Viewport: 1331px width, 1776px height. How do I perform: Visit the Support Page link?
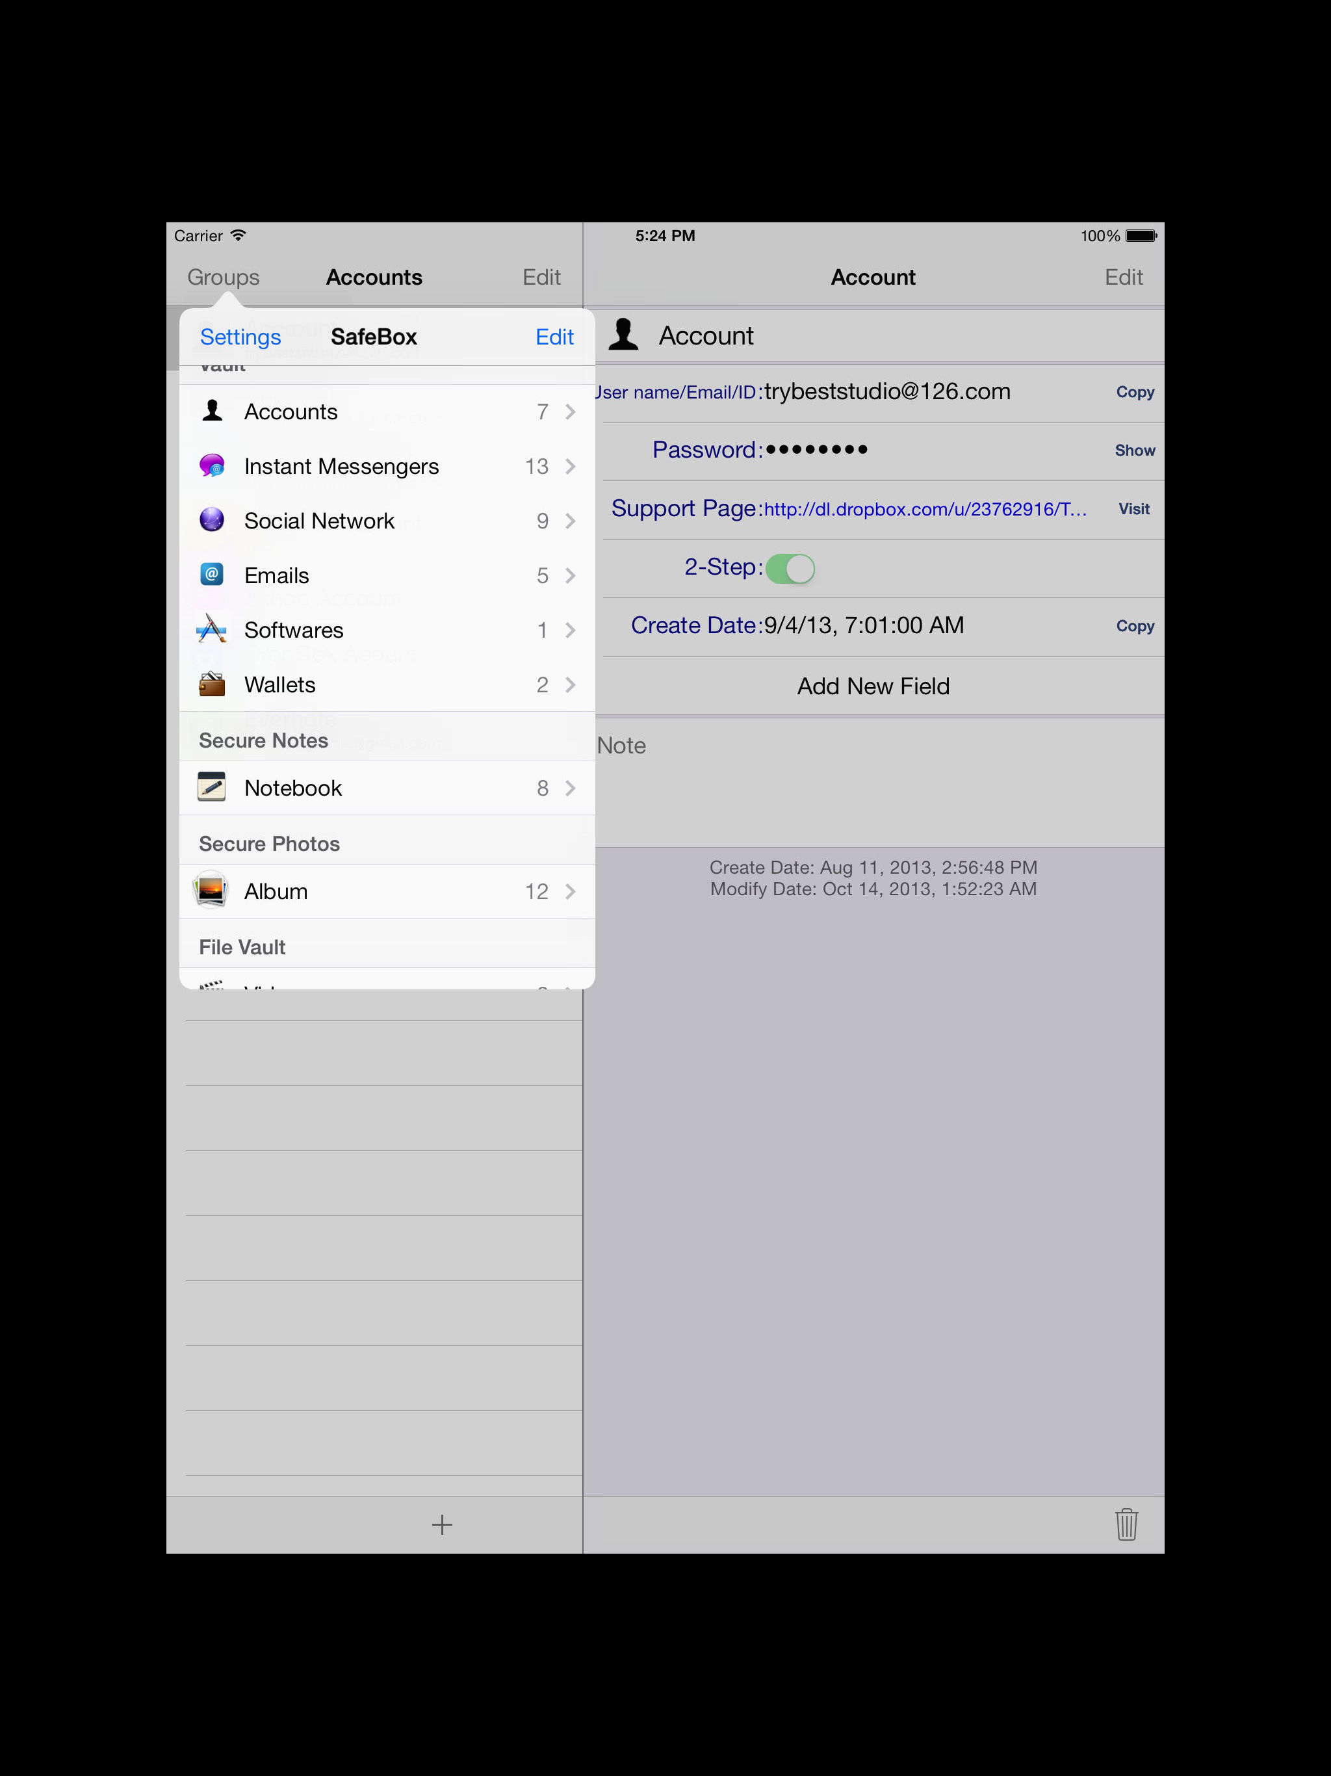pyautogui.click(x=1133, y=509)
